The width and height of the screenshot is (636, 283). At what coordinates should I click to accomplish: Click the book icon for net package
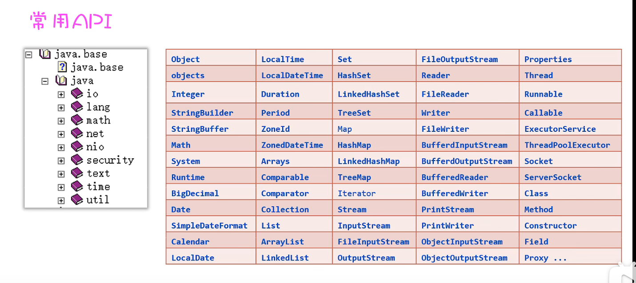pos(77,134)
